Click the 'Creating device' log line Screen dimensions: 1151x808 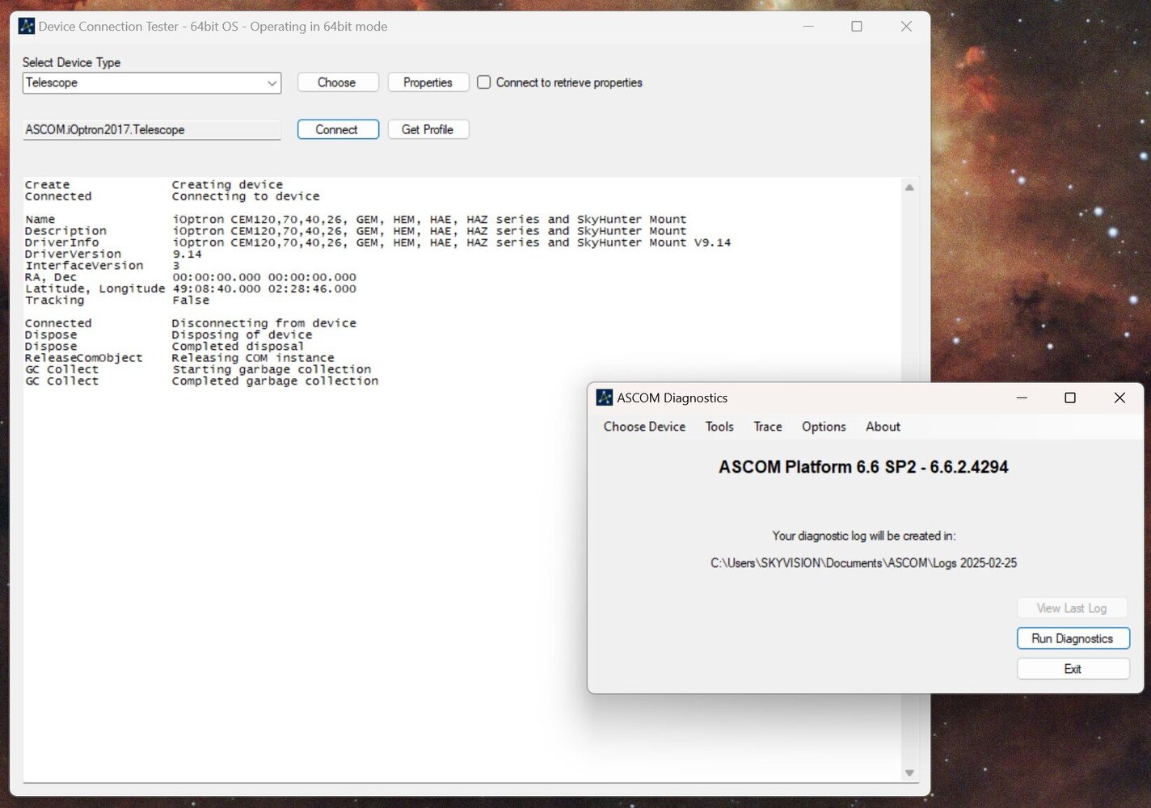154,185
